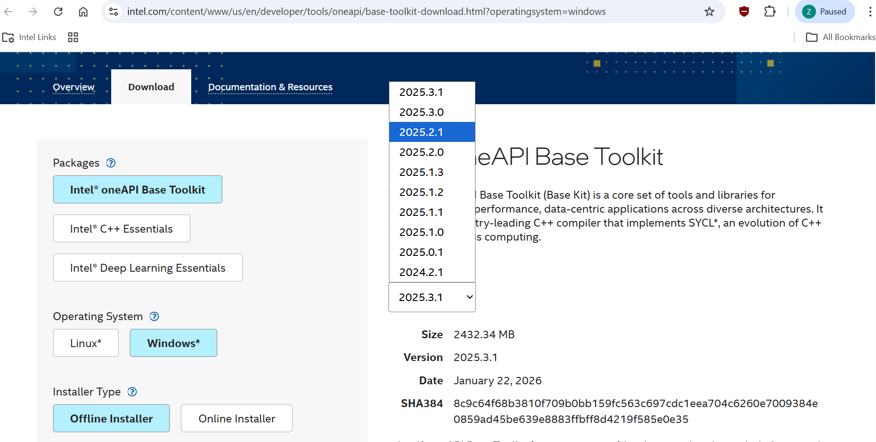Open the All Bookmarks folder
The width and height of the screenshot is (876, 442).
pyautogui.click(x=841, y=37)
